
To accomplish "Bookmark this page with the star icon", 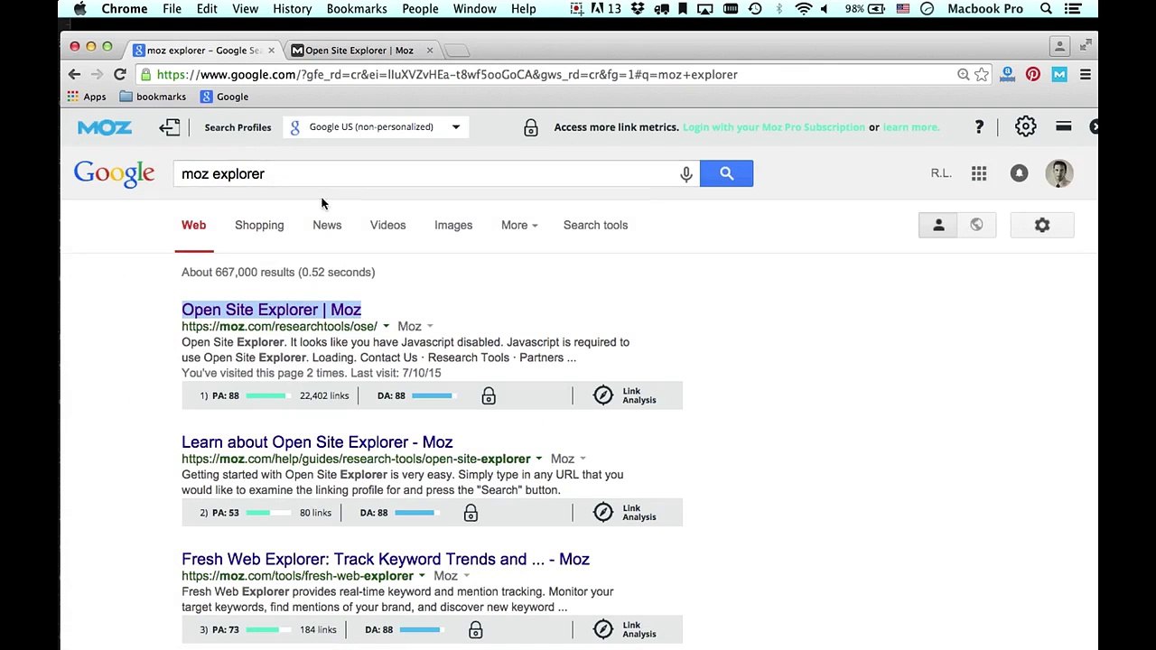I will coord(982,75).
